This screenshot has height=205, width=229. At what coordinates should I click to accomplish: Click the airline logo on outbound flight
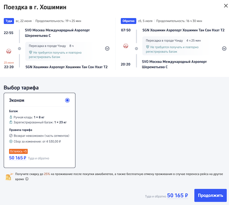[x=9, y=50]
